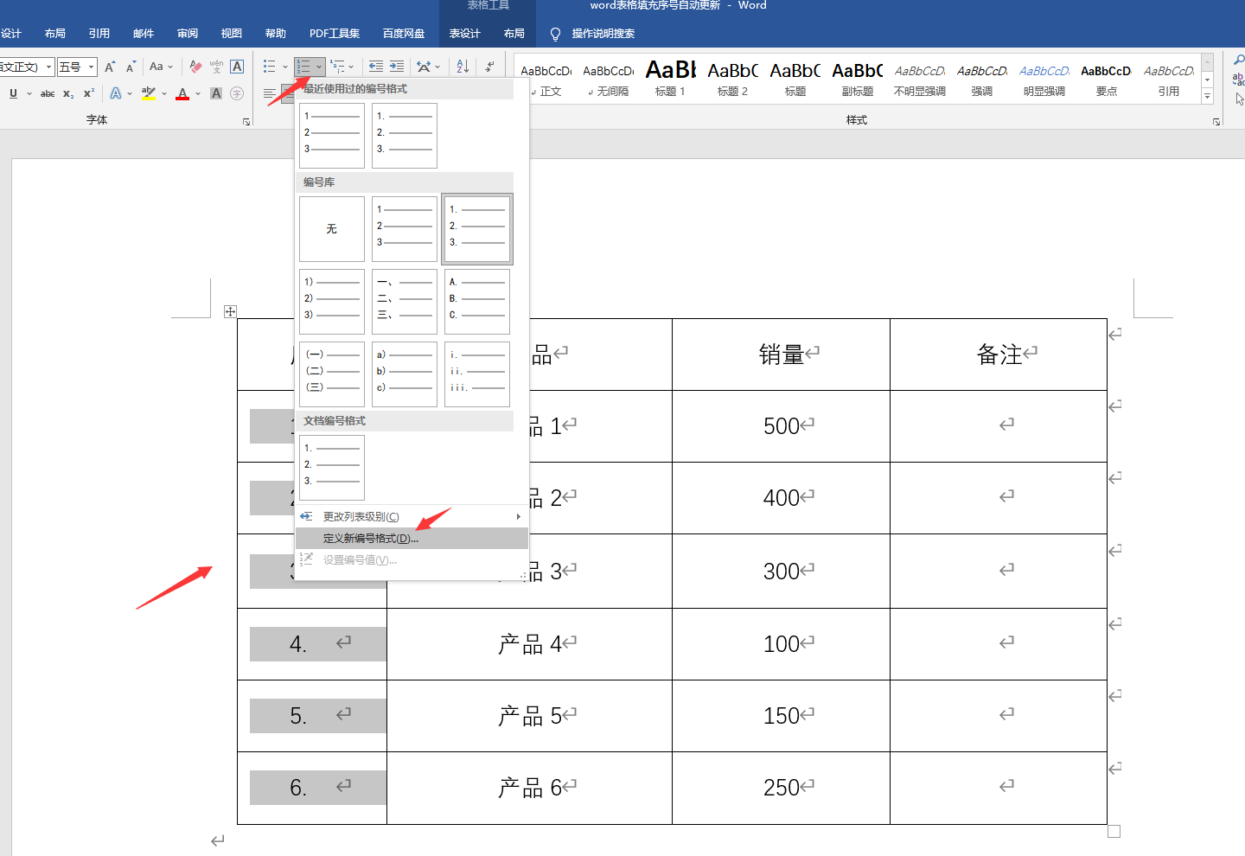Image resolution: width=1245 pixels, height=856 pixels.
Task: Apply red font color
Action: tap(182, 93)
